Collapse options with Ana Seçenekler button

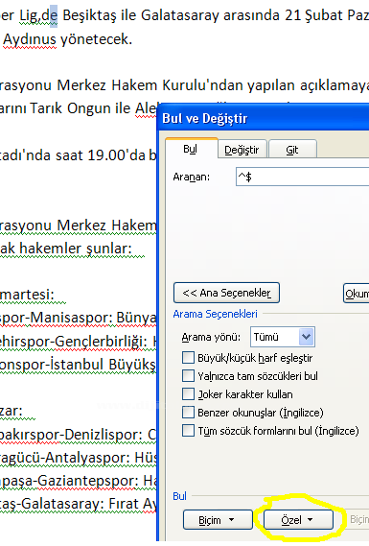226,293
